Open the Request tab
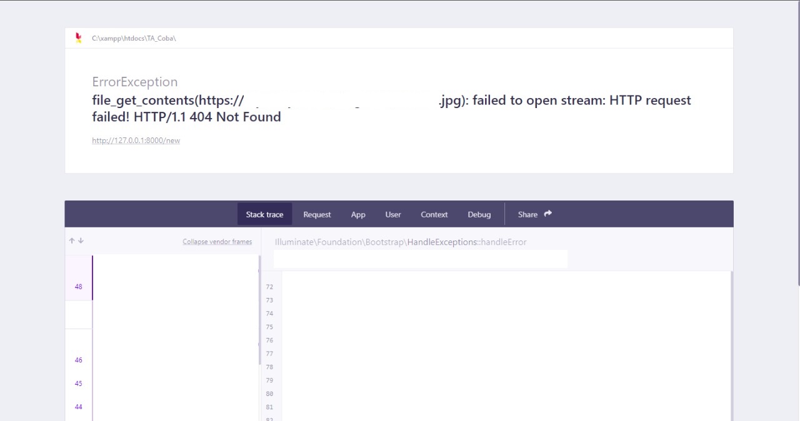The image size is (800, 421). pyautogui.click(x=317, y=214)
